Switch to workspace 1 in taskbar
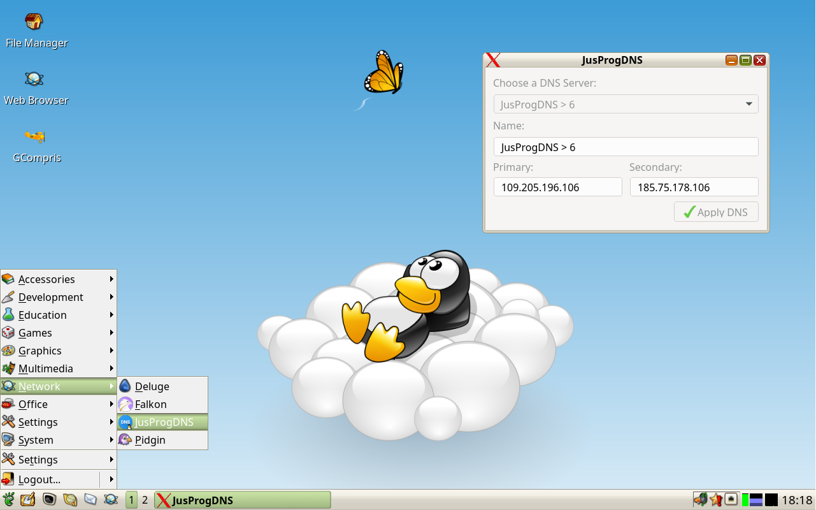This screenshot has width=816, height=510. [131, 500]
